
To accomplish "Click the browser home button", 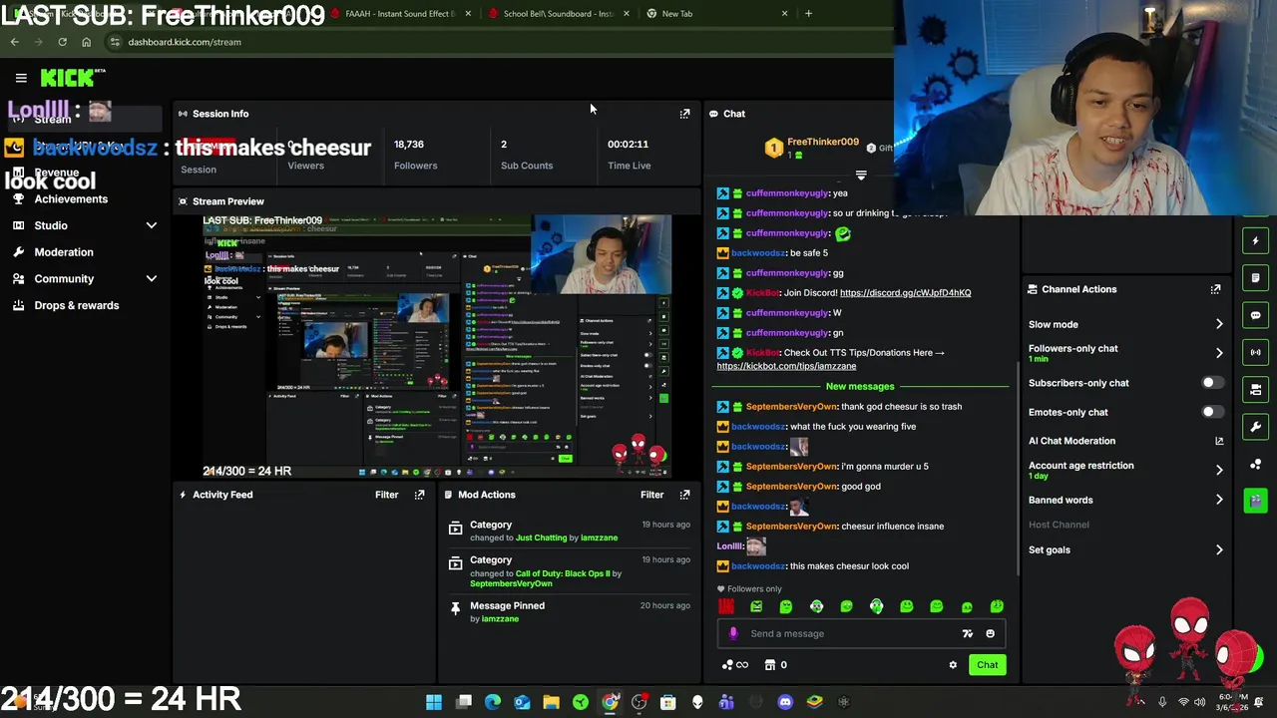I will click(86, 42).
